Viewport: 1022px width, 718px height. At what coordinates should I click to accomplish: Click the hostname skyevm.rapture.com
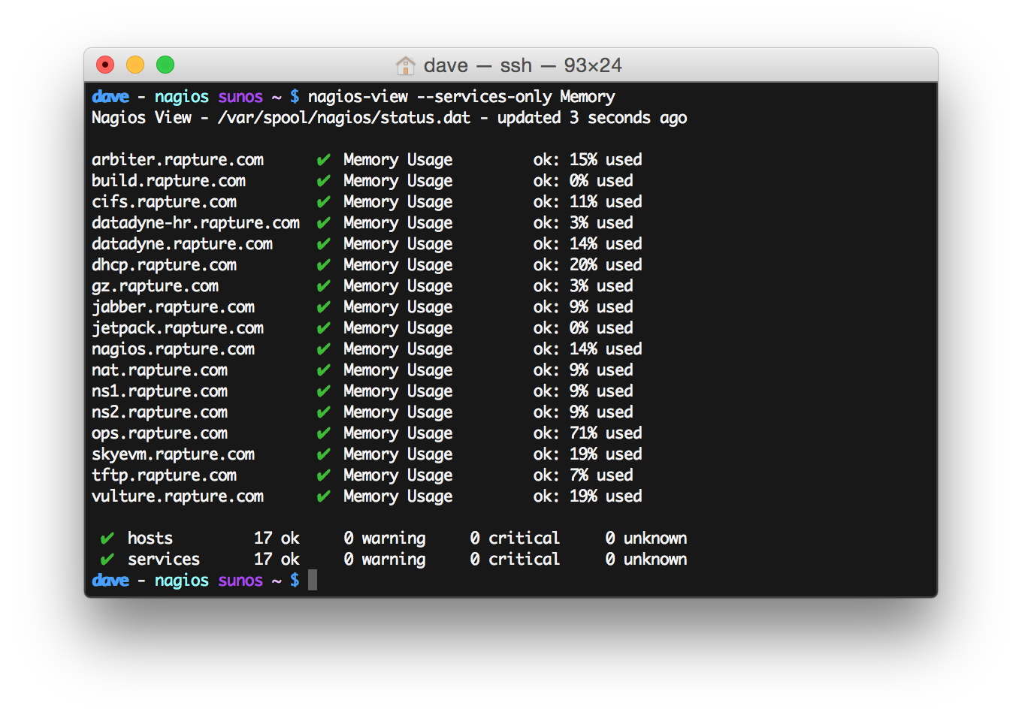pos(173,454)
